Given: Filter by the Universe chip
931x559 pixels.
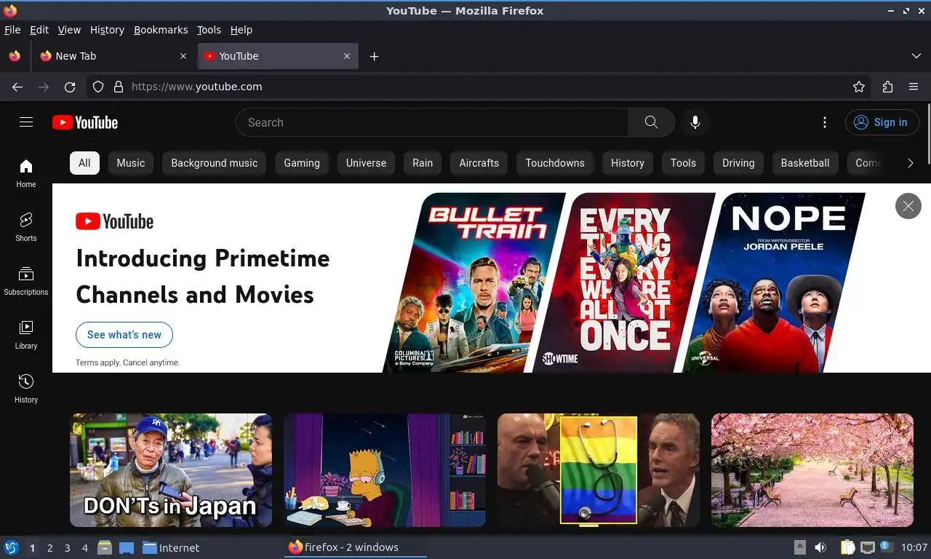Looking at the screenshot, I should (x=366, y=163).
